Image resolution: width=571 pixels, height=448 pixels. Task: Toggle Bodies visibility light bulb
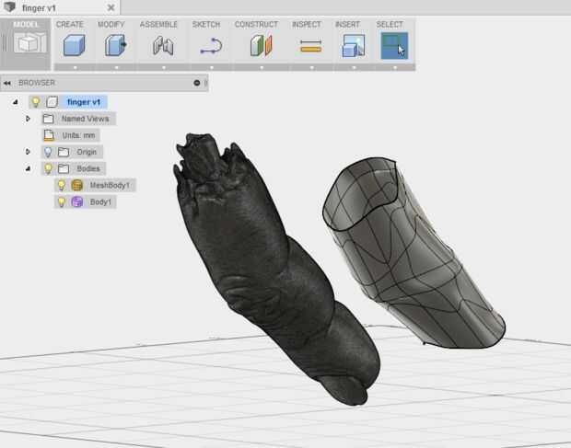click(x=48, y=168)
